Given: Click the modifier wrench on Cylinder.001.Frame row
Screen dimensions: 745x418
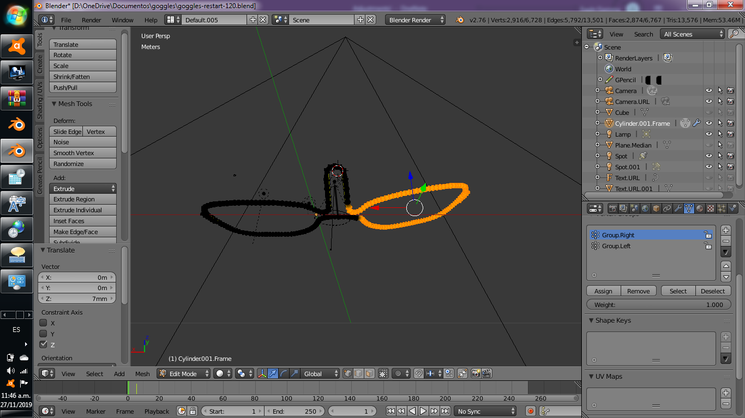Looking at the screenshot, I should click(696, 123).
